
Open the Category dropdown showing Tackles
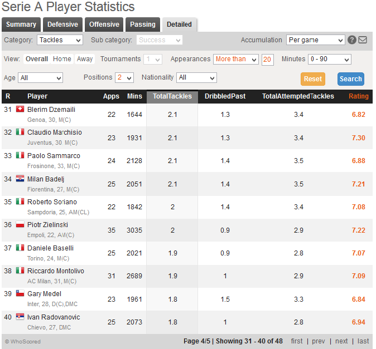(60, 40)
